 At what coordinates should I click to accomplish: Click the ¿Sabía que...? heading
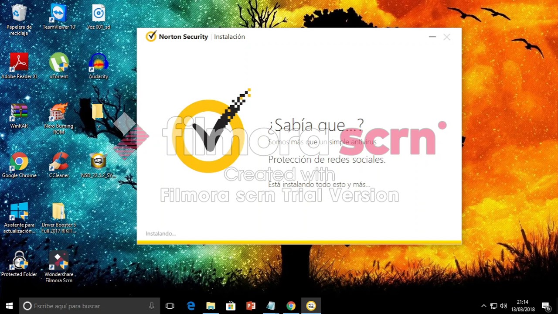pyautogui.click(x=316, y=125)
